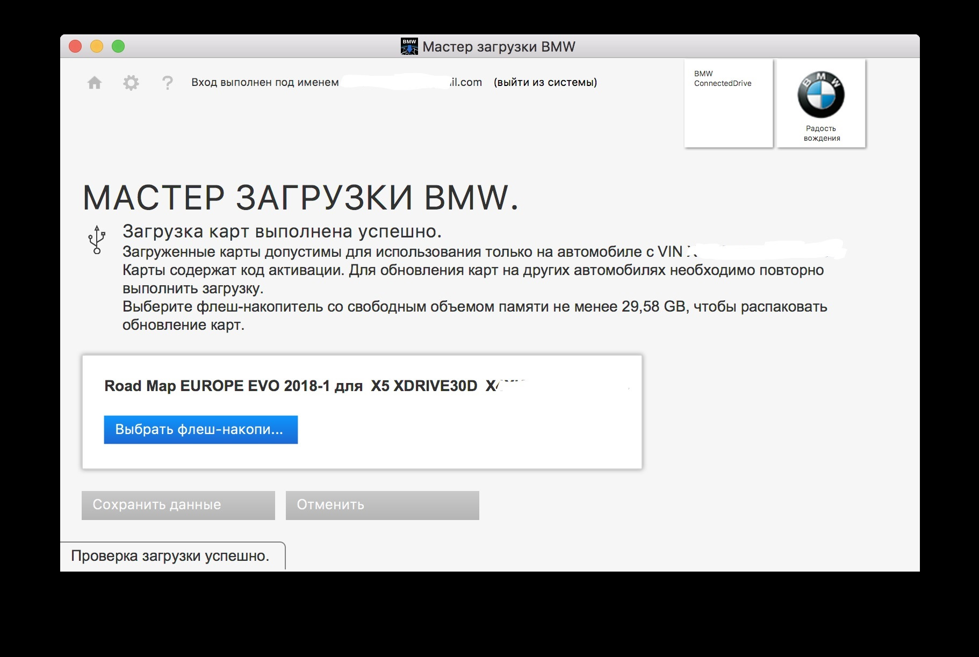Log out via "выйти из системы" link
The width and height of the screenshot is (979, 657).
click(x=545, y=83)
